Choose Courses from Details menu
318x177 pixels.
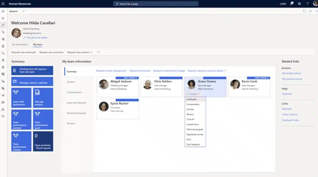pos(195,109)
